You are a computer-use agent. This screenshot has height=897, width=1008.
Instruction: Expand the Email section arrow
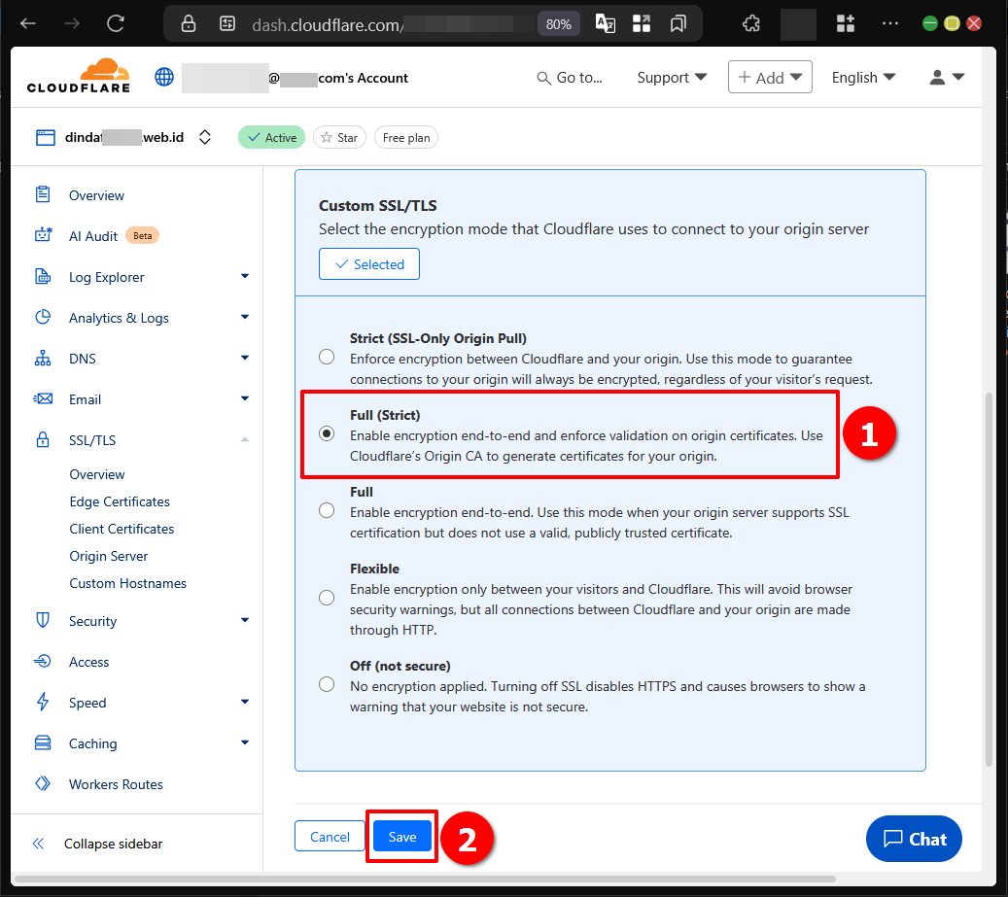click(x=245, y=398)
